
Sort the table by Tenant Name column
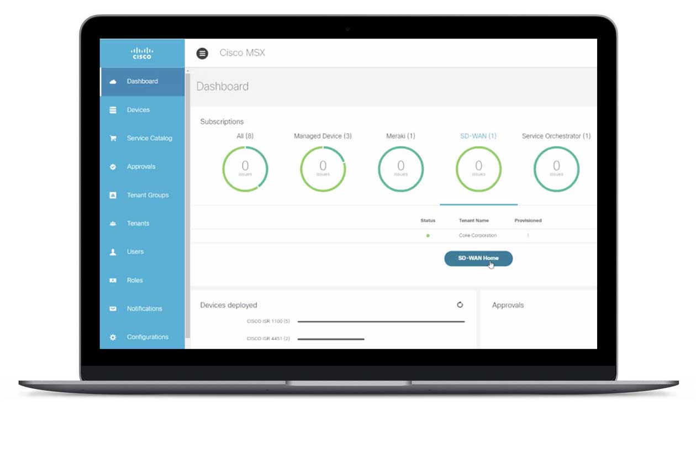click(x=473, y=220)
